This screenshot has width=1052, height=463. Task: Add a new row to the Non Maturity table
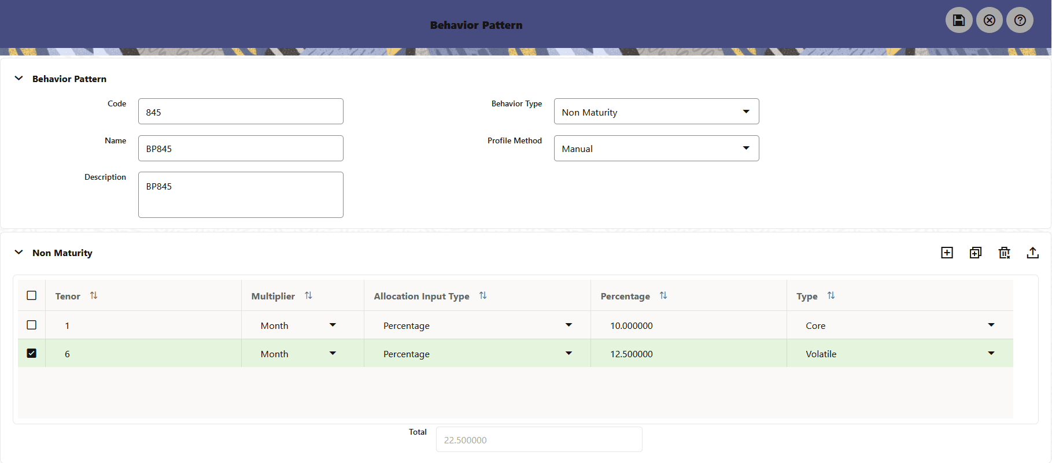click(947, 253)
